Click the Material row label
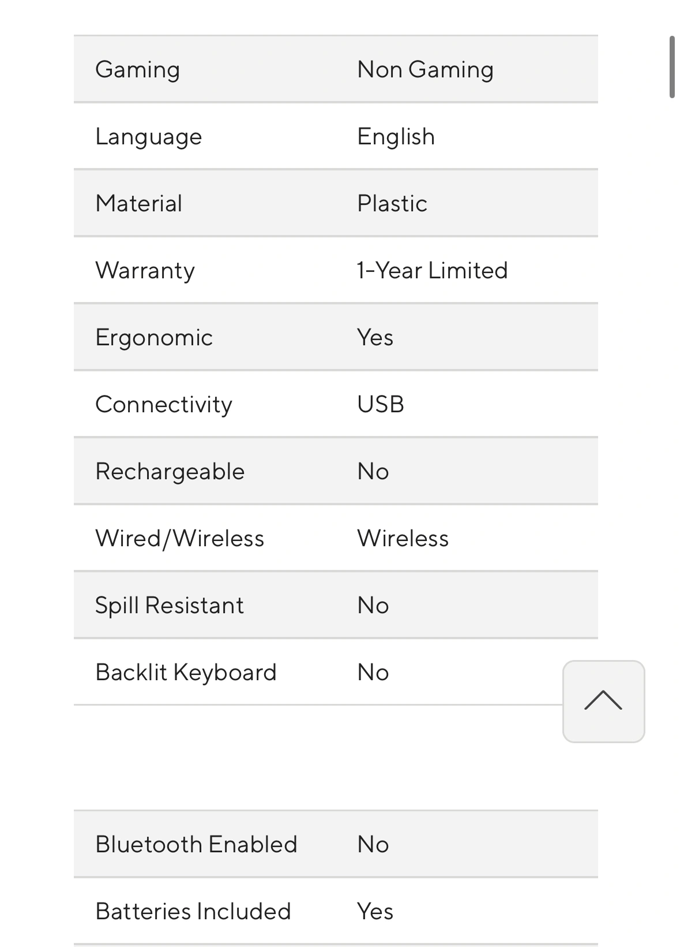This screenshot has height=947, width=680. 138,204
